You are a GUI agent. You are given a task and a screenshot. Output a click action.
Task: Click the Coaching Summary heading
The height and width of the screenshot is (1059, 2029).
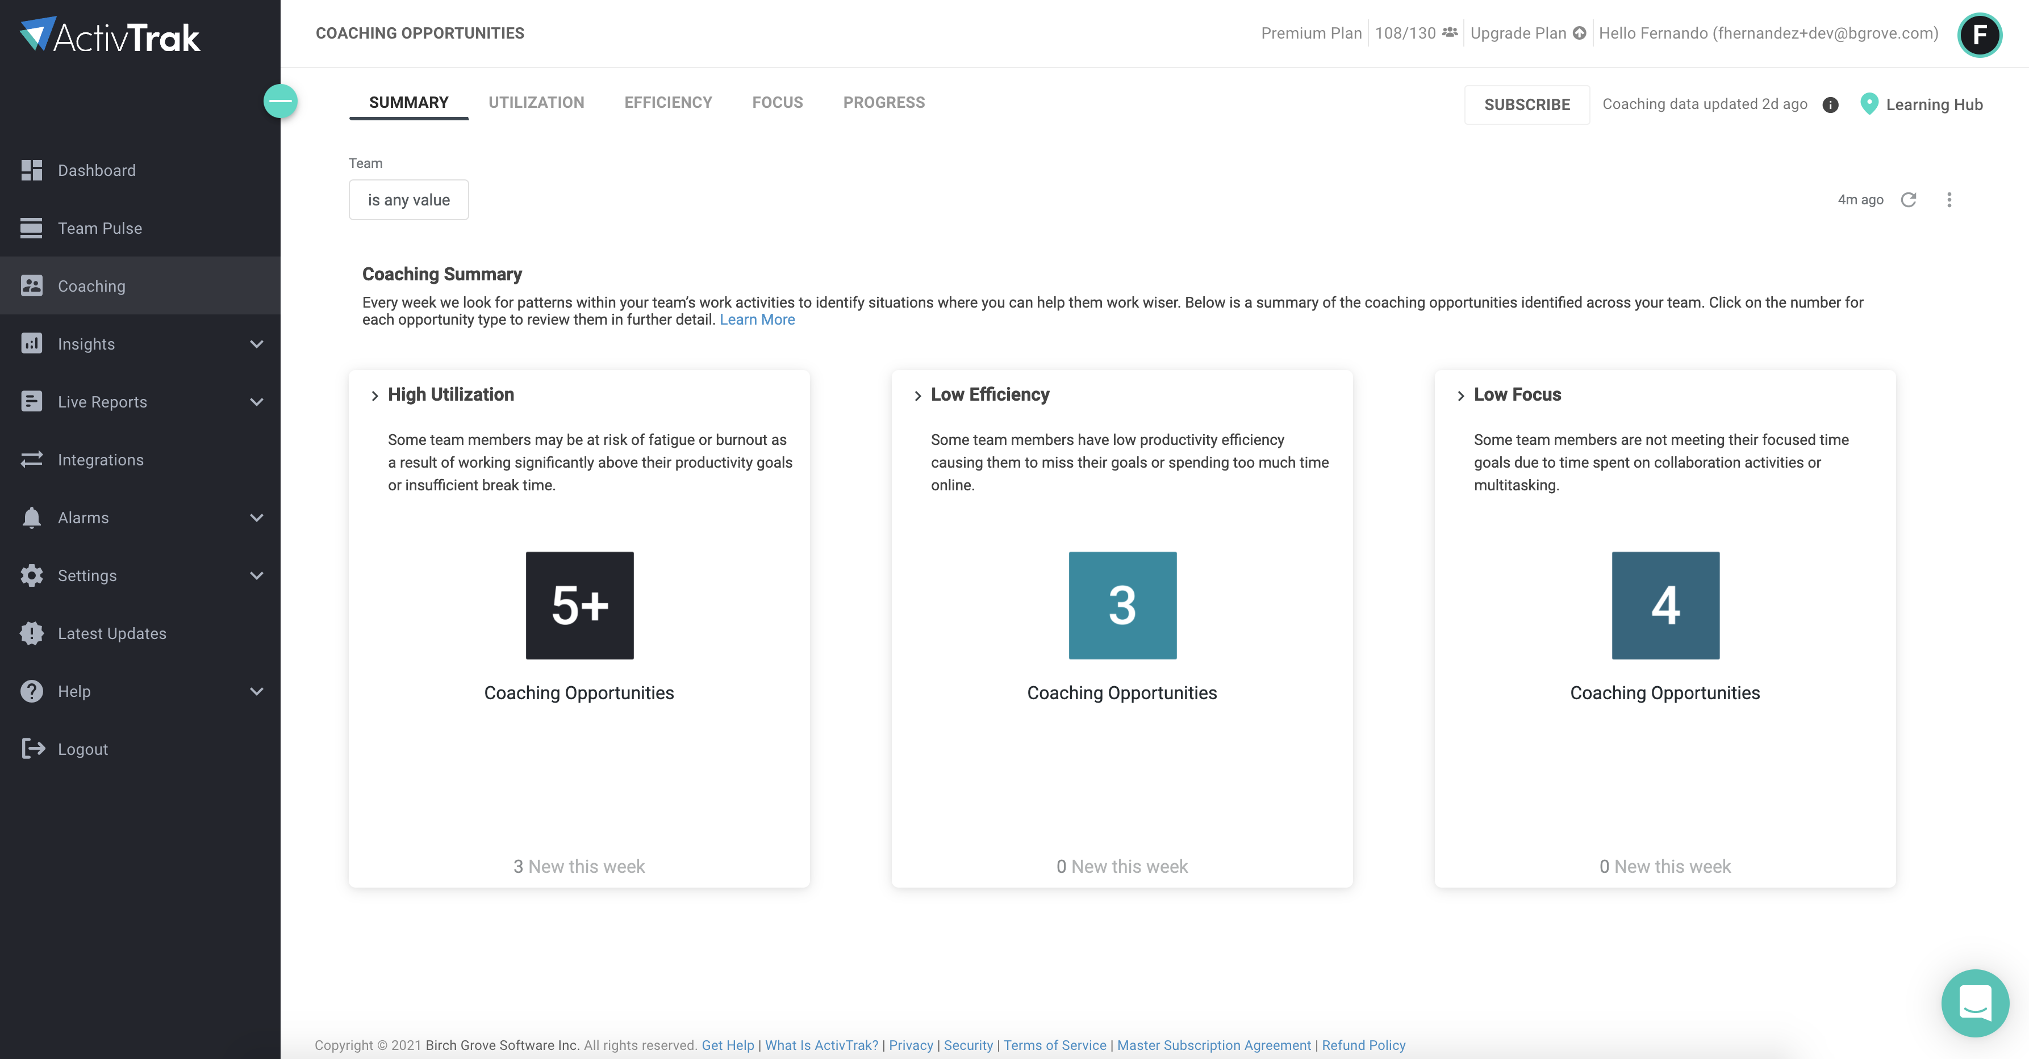442,274
